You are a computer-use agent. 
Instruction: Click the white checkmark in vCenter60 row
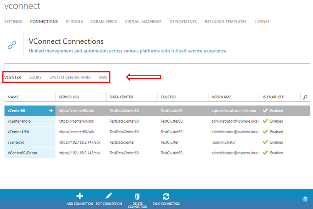click(x=265, y=110)
